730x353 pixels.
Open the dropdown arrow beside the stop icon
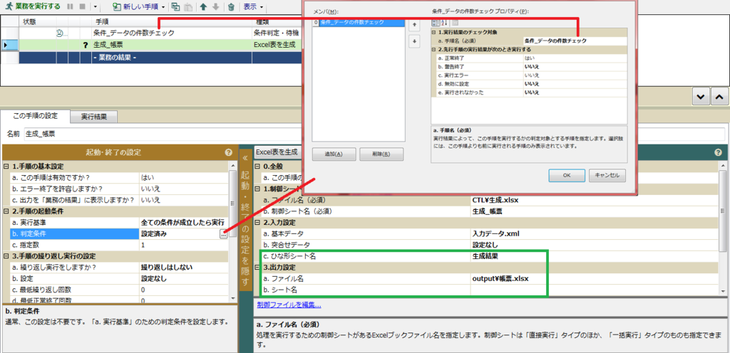(x=95, y=7)
